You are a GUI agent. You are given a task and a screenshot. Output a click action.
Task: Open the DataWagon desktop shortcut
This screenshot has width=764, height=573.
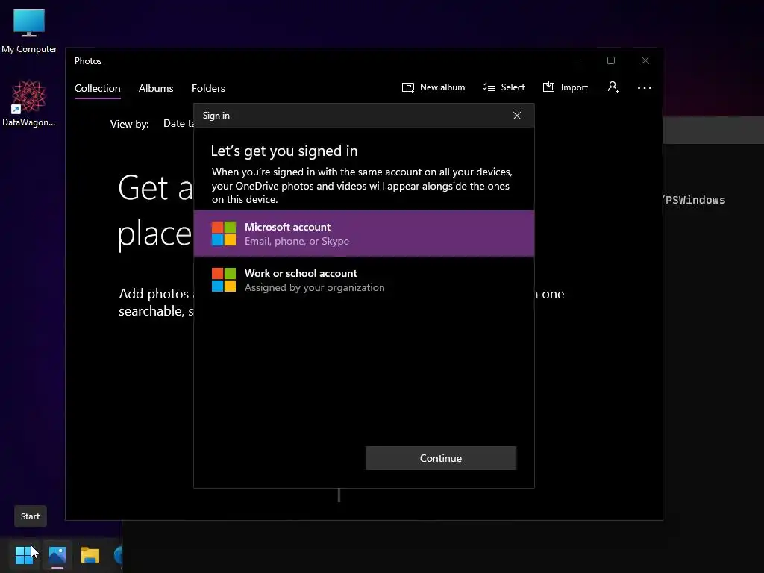(29, 103)
